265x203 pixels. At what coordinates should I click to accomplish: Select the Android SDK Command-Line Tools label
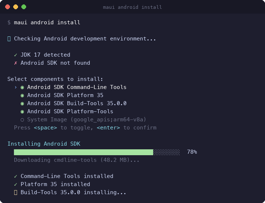[77, 87]
